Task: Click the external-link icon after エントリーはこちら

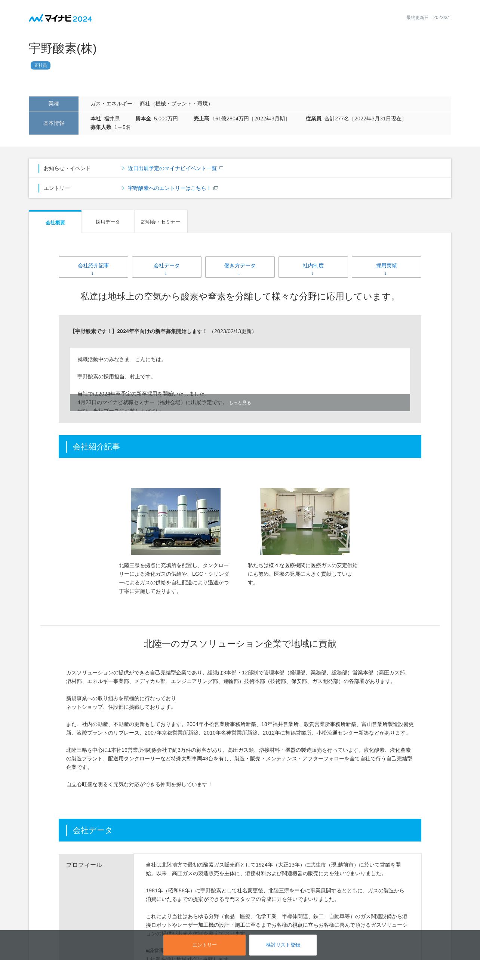Action: pos(216,188)
